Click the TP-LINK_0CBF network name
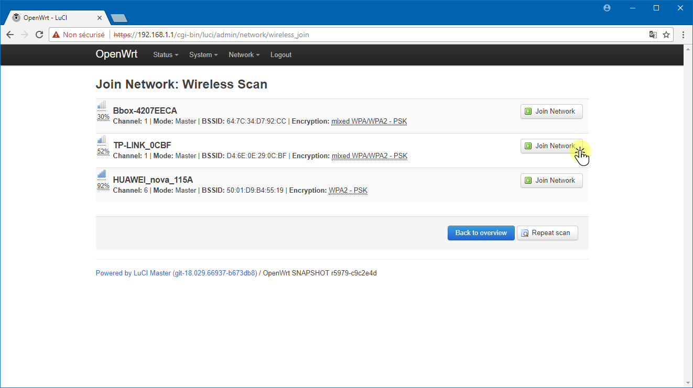Image resolution: width=693 pixels, height=388 pixels. click(143, 146)
